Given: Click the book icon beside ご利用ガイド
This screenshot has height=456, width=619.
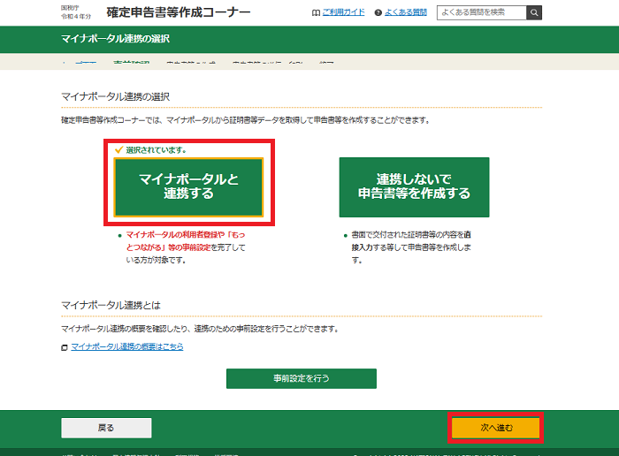Looking at the screenshot, I should (316, 13).
